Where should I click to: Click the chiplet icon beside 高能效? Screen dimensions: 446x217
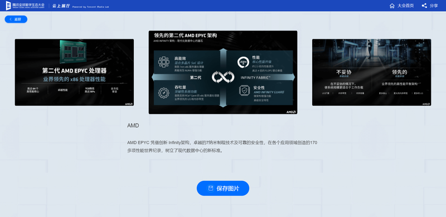[164, 62]
